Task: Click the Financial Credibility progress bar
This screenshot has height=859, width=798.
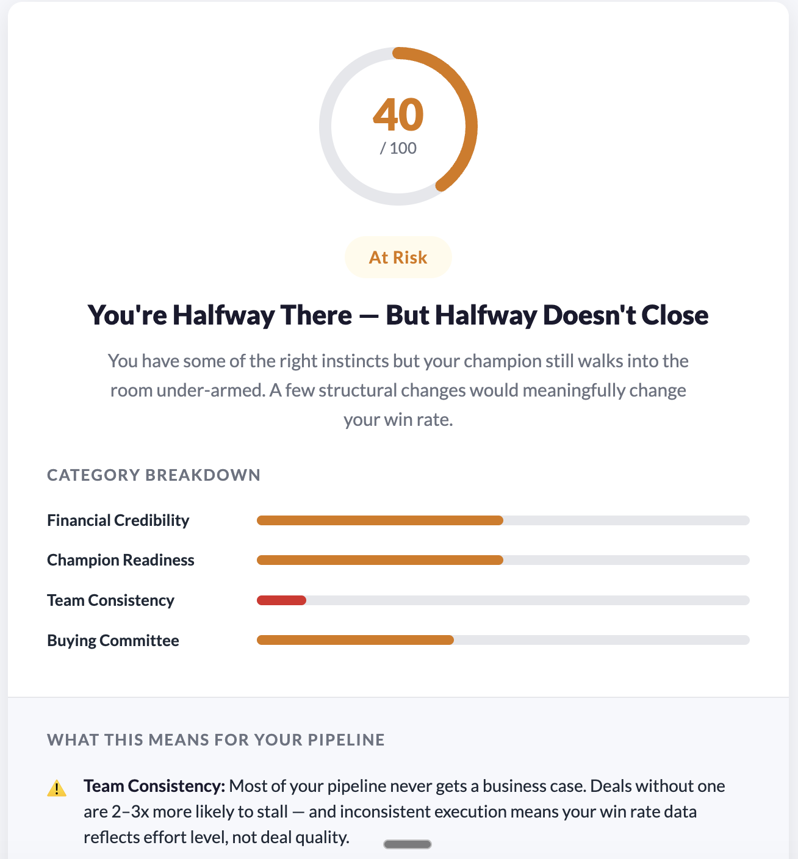Action: click(503, 520)
